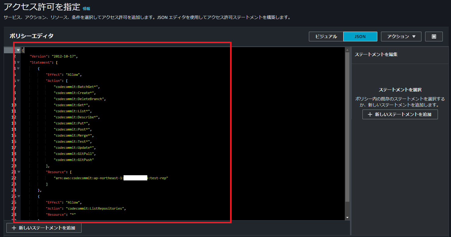
Task: Collapse the first statement object fold arrow
Action: [18, 68]
